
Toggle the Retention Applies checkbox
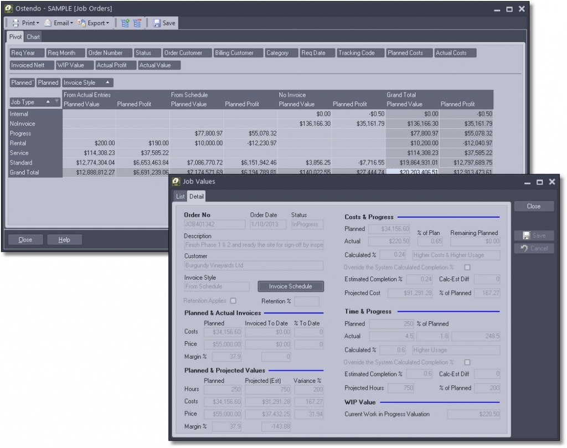point(233,301)
